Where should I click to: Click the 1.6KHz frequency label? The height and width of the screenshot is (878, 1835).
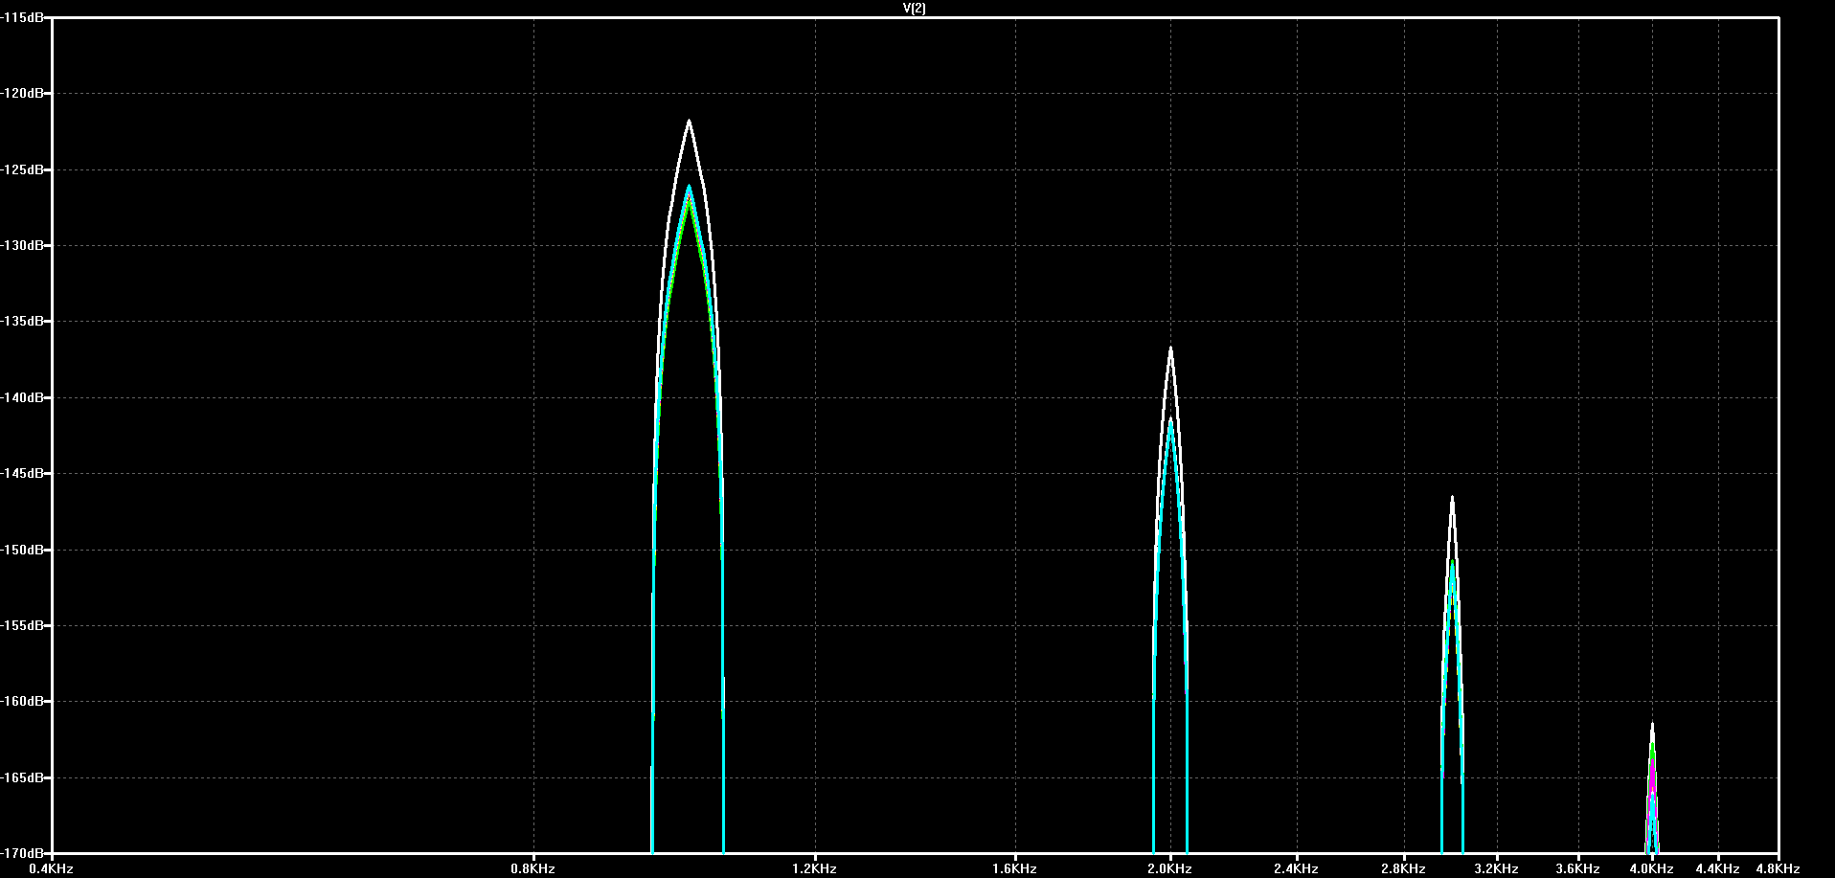(x=1014, y=869)
